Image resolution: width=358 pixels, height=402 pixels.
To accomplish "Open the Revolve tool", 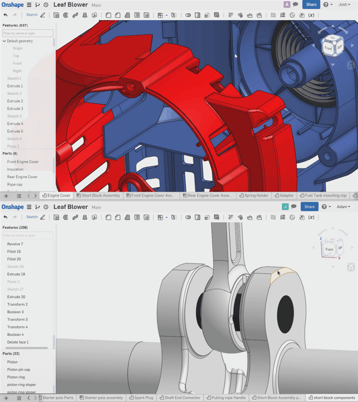I will coord(66,15).
